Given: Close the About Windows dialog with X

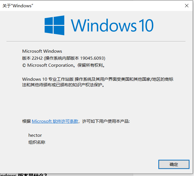Looking at the screenshot, I should click(187, 6).
